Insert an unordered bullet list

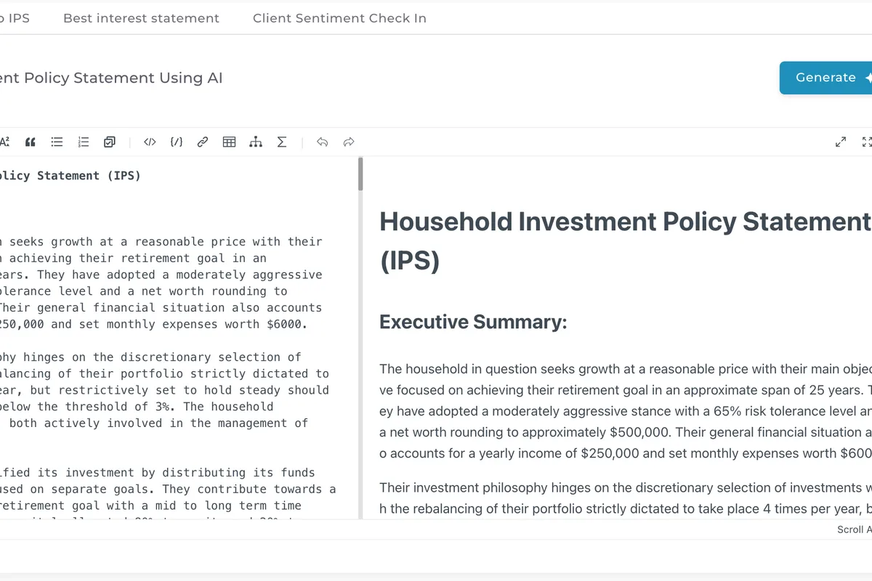[57, 142]
